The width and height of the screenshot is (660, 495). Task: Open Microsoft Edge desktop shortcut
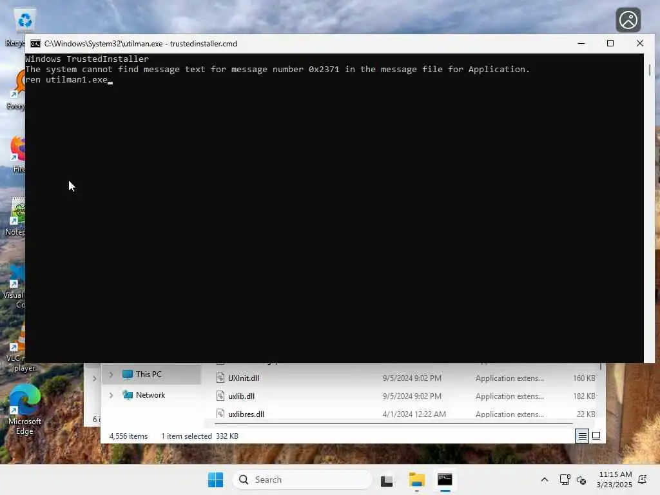pos(24,409)
